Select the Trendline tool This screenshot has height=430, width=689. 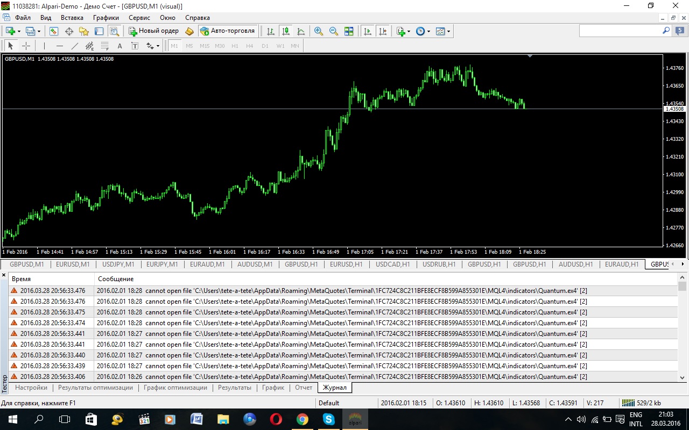(x=75, y=46)
